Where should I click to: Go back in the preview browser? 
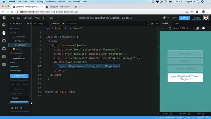(163, 29)
